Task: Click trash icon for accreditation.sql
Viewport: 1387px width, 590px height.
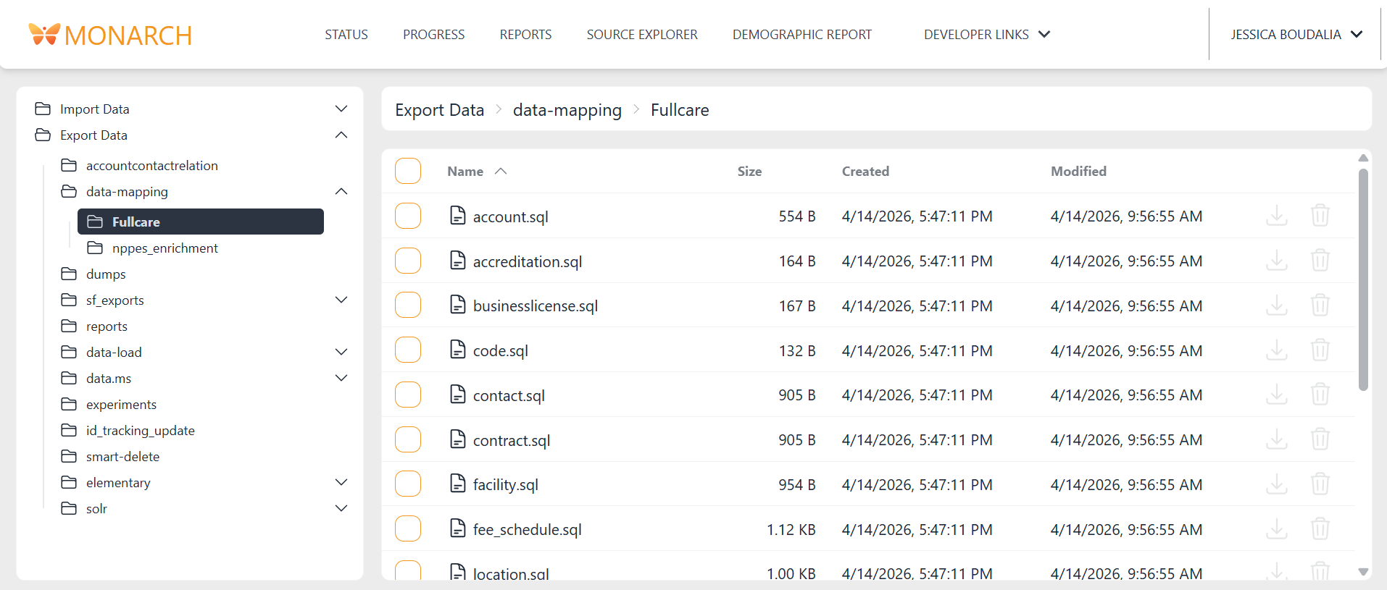Action: [1320, 261]
